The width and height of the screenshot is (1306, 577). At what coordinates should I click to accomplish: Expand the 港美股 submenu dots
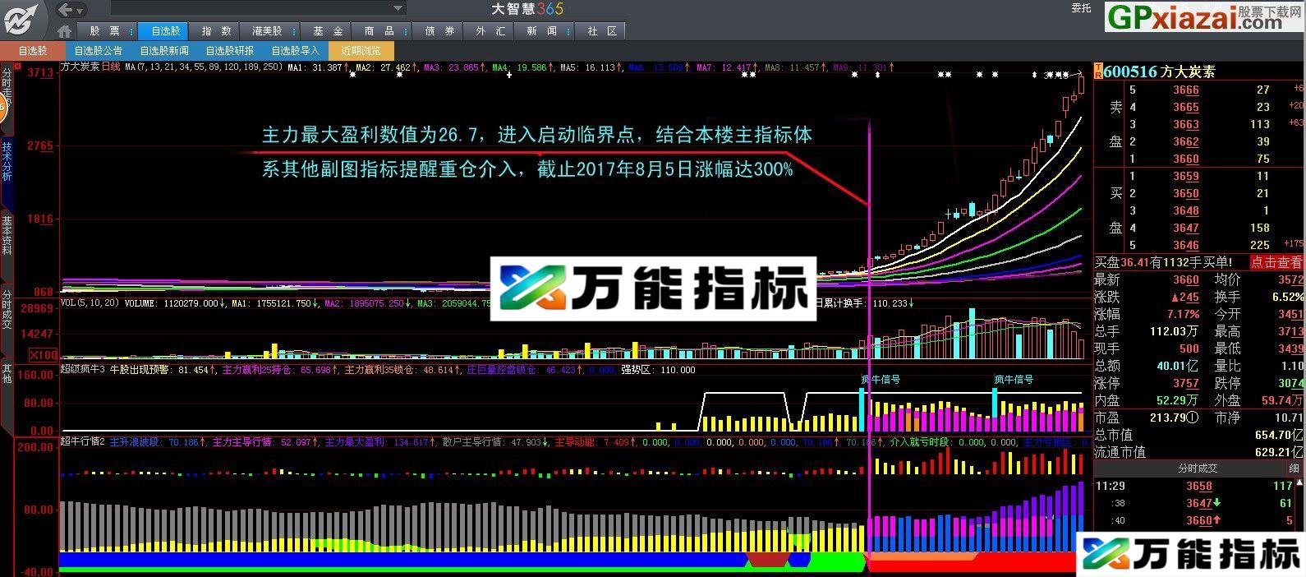click(x=294, y=31)
